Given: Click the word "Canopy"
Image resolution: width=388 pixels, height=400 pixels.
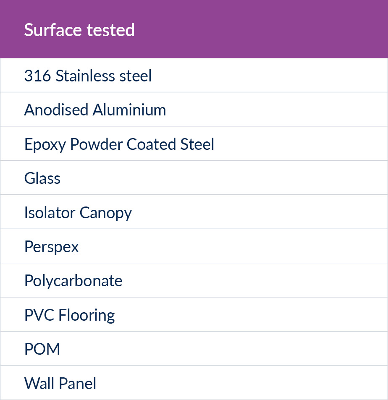Looking at the screenshot, I should tap(106, 213).
